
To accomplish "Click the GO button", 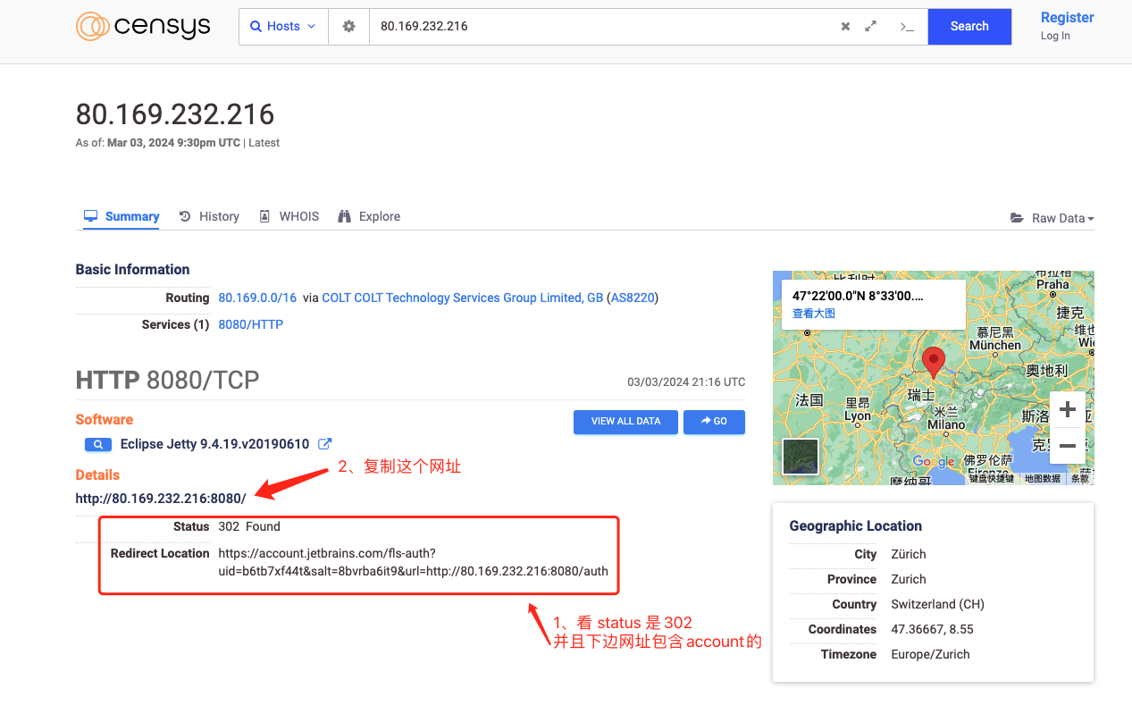I will tap(714, 422).
